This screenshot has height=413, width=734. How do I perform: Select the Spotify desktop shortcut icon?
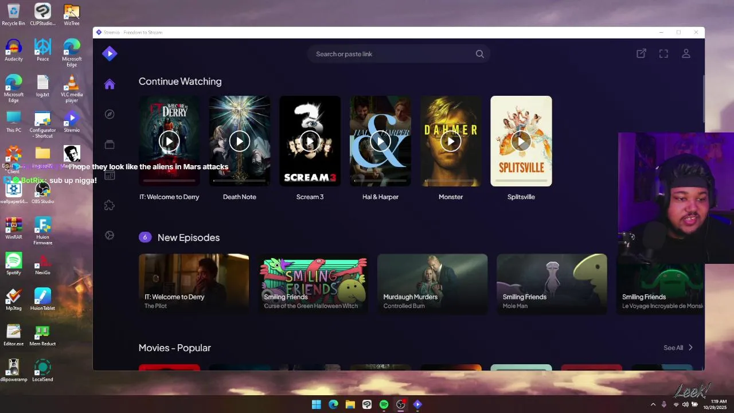coord(13,263)
